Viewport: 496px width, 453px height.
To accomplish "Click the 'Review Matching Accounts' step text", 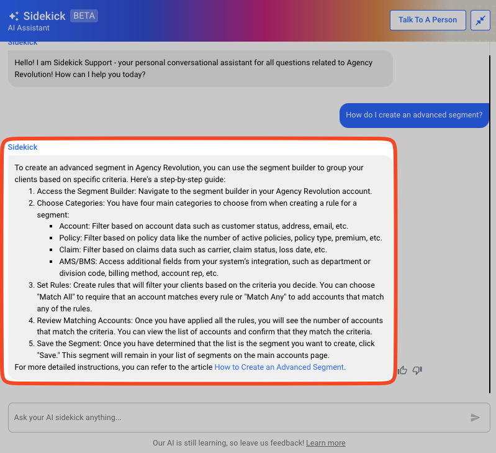I will pos(210,326).
